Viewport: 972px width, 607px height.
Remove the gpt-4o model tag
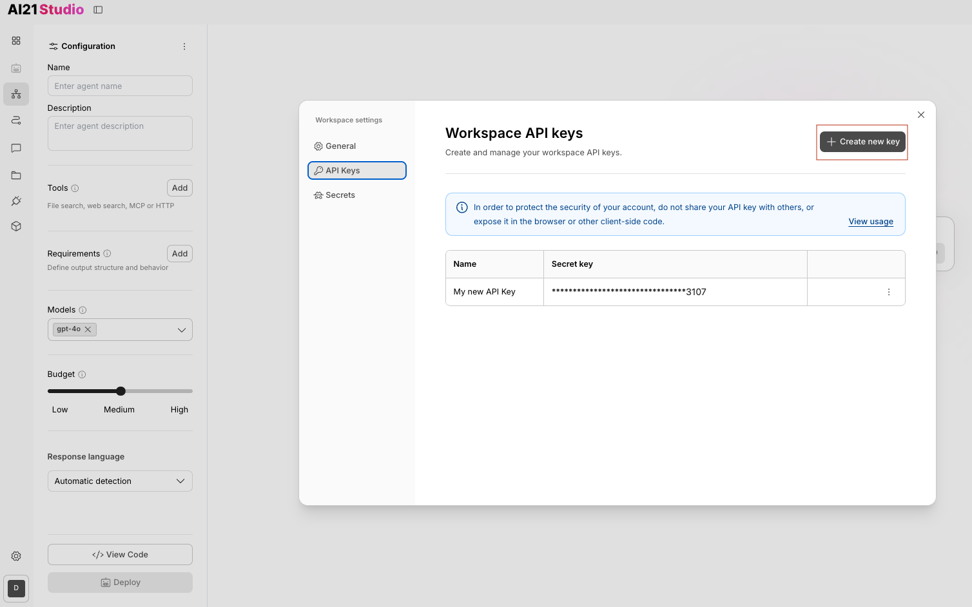click(x=88, y=329)
